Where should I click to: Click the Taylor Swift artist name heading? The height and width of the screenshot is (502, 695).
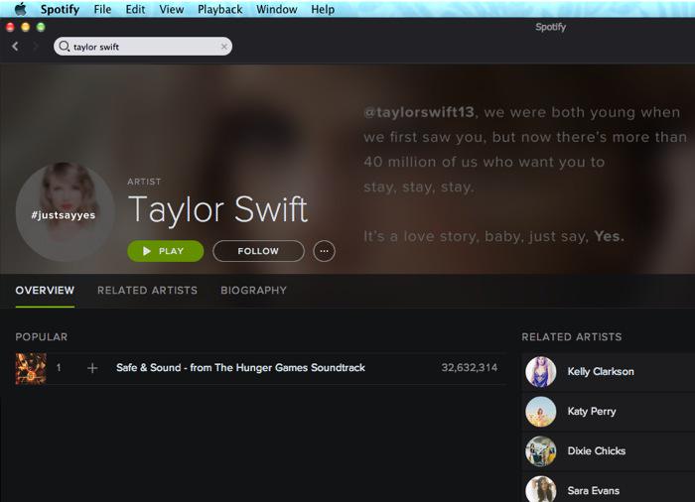coord(217,209)
